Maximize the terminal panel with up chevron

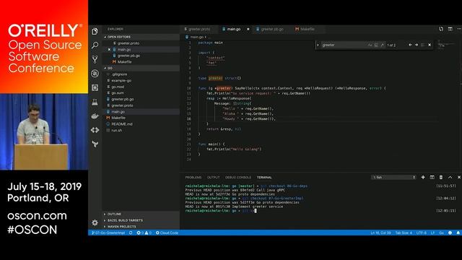pos(450,177)
